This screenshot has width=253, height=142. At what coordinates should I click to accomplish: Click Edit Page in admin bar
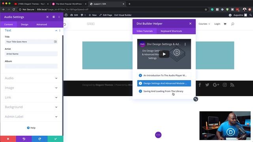pos(106,15)
